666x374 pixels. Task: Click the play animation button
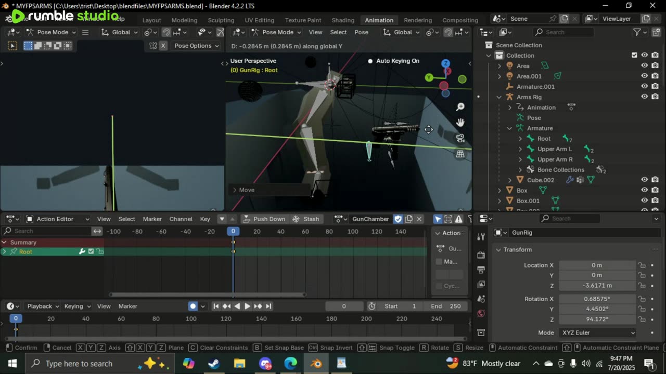click(247, 306)
